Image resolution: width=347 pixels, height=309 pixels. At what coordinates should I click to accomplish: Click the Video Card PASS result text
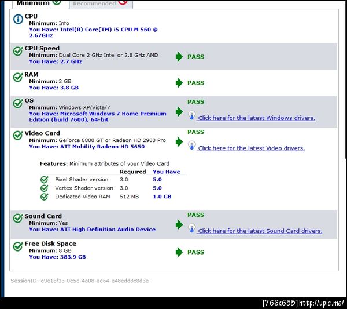pos(196,132)
